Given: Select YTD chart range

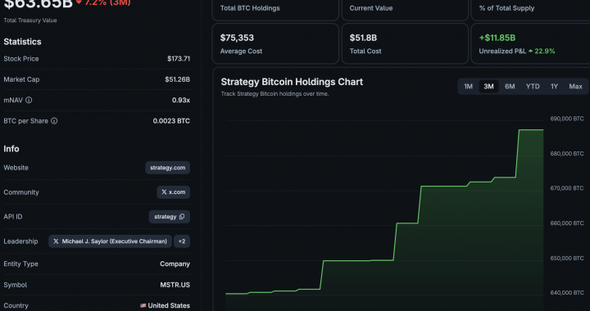Looking at the screenshot, I should coord(533,87).
